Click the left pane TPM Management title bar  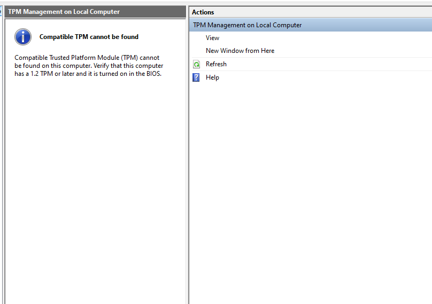click(95, 12)
